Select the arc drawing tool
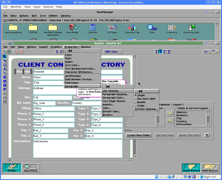The height and width of the screenshot is (180, 222). pos(5,97)
